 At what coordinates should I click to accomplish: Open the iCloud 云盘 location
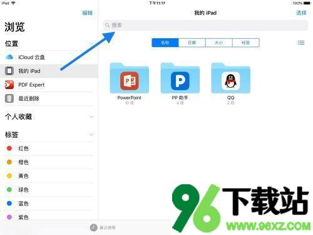pos(49,57)
